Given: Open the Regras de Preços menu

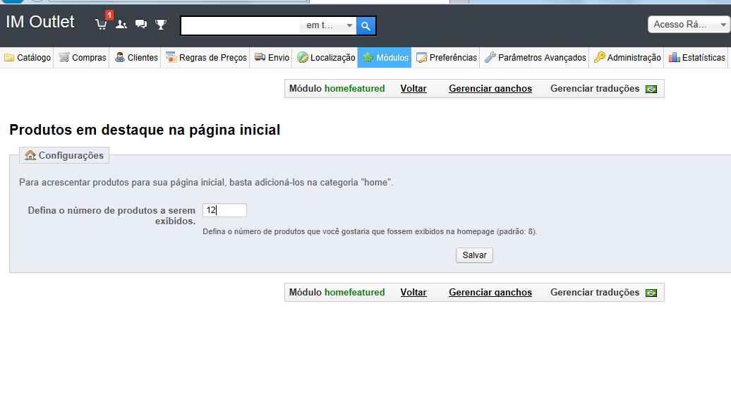Looking at the screenshot, I should [206, 57].
